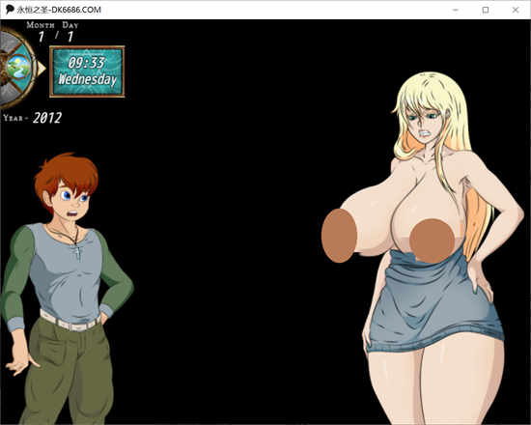Click the speech-bubble app icon in the title bar
The width and height of the screenshot is (531, 425).
click(10, 10)
